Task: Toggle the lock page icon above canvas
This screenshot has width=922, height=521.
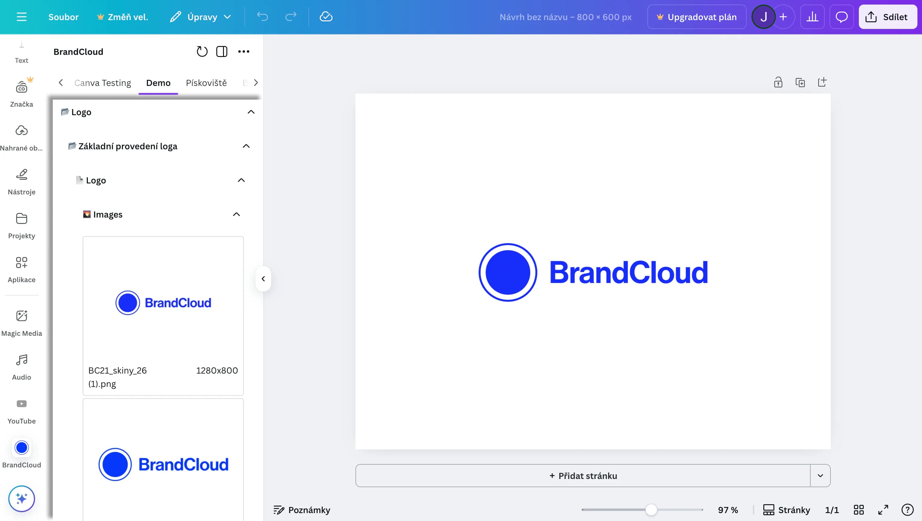Action: (778, 83)
